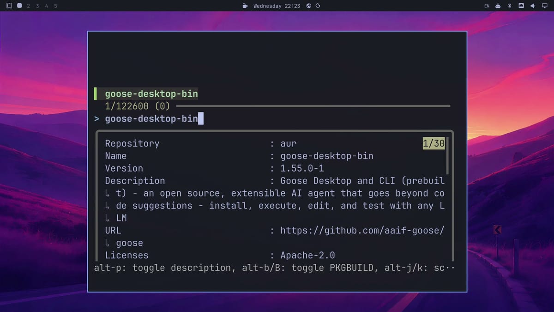Click the 1/122600 (0) match counter

pos(138,106)
